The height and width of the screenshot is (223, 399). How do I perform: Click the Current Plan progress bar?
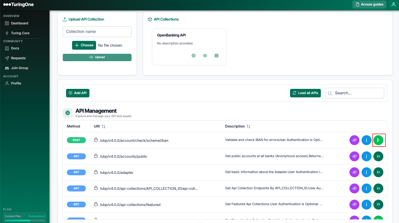(x=25, y=220)
